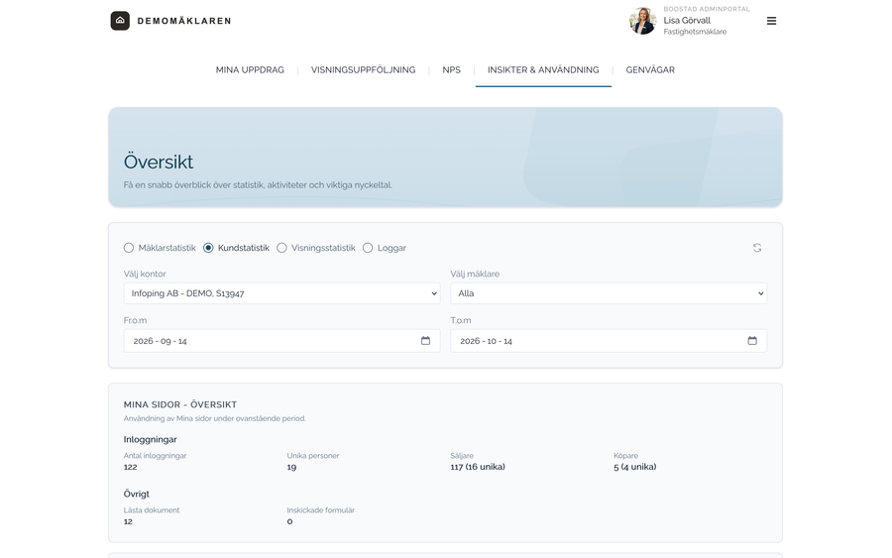
Task: Open the hamburger menu icon
Action: [x=771, y=21]
